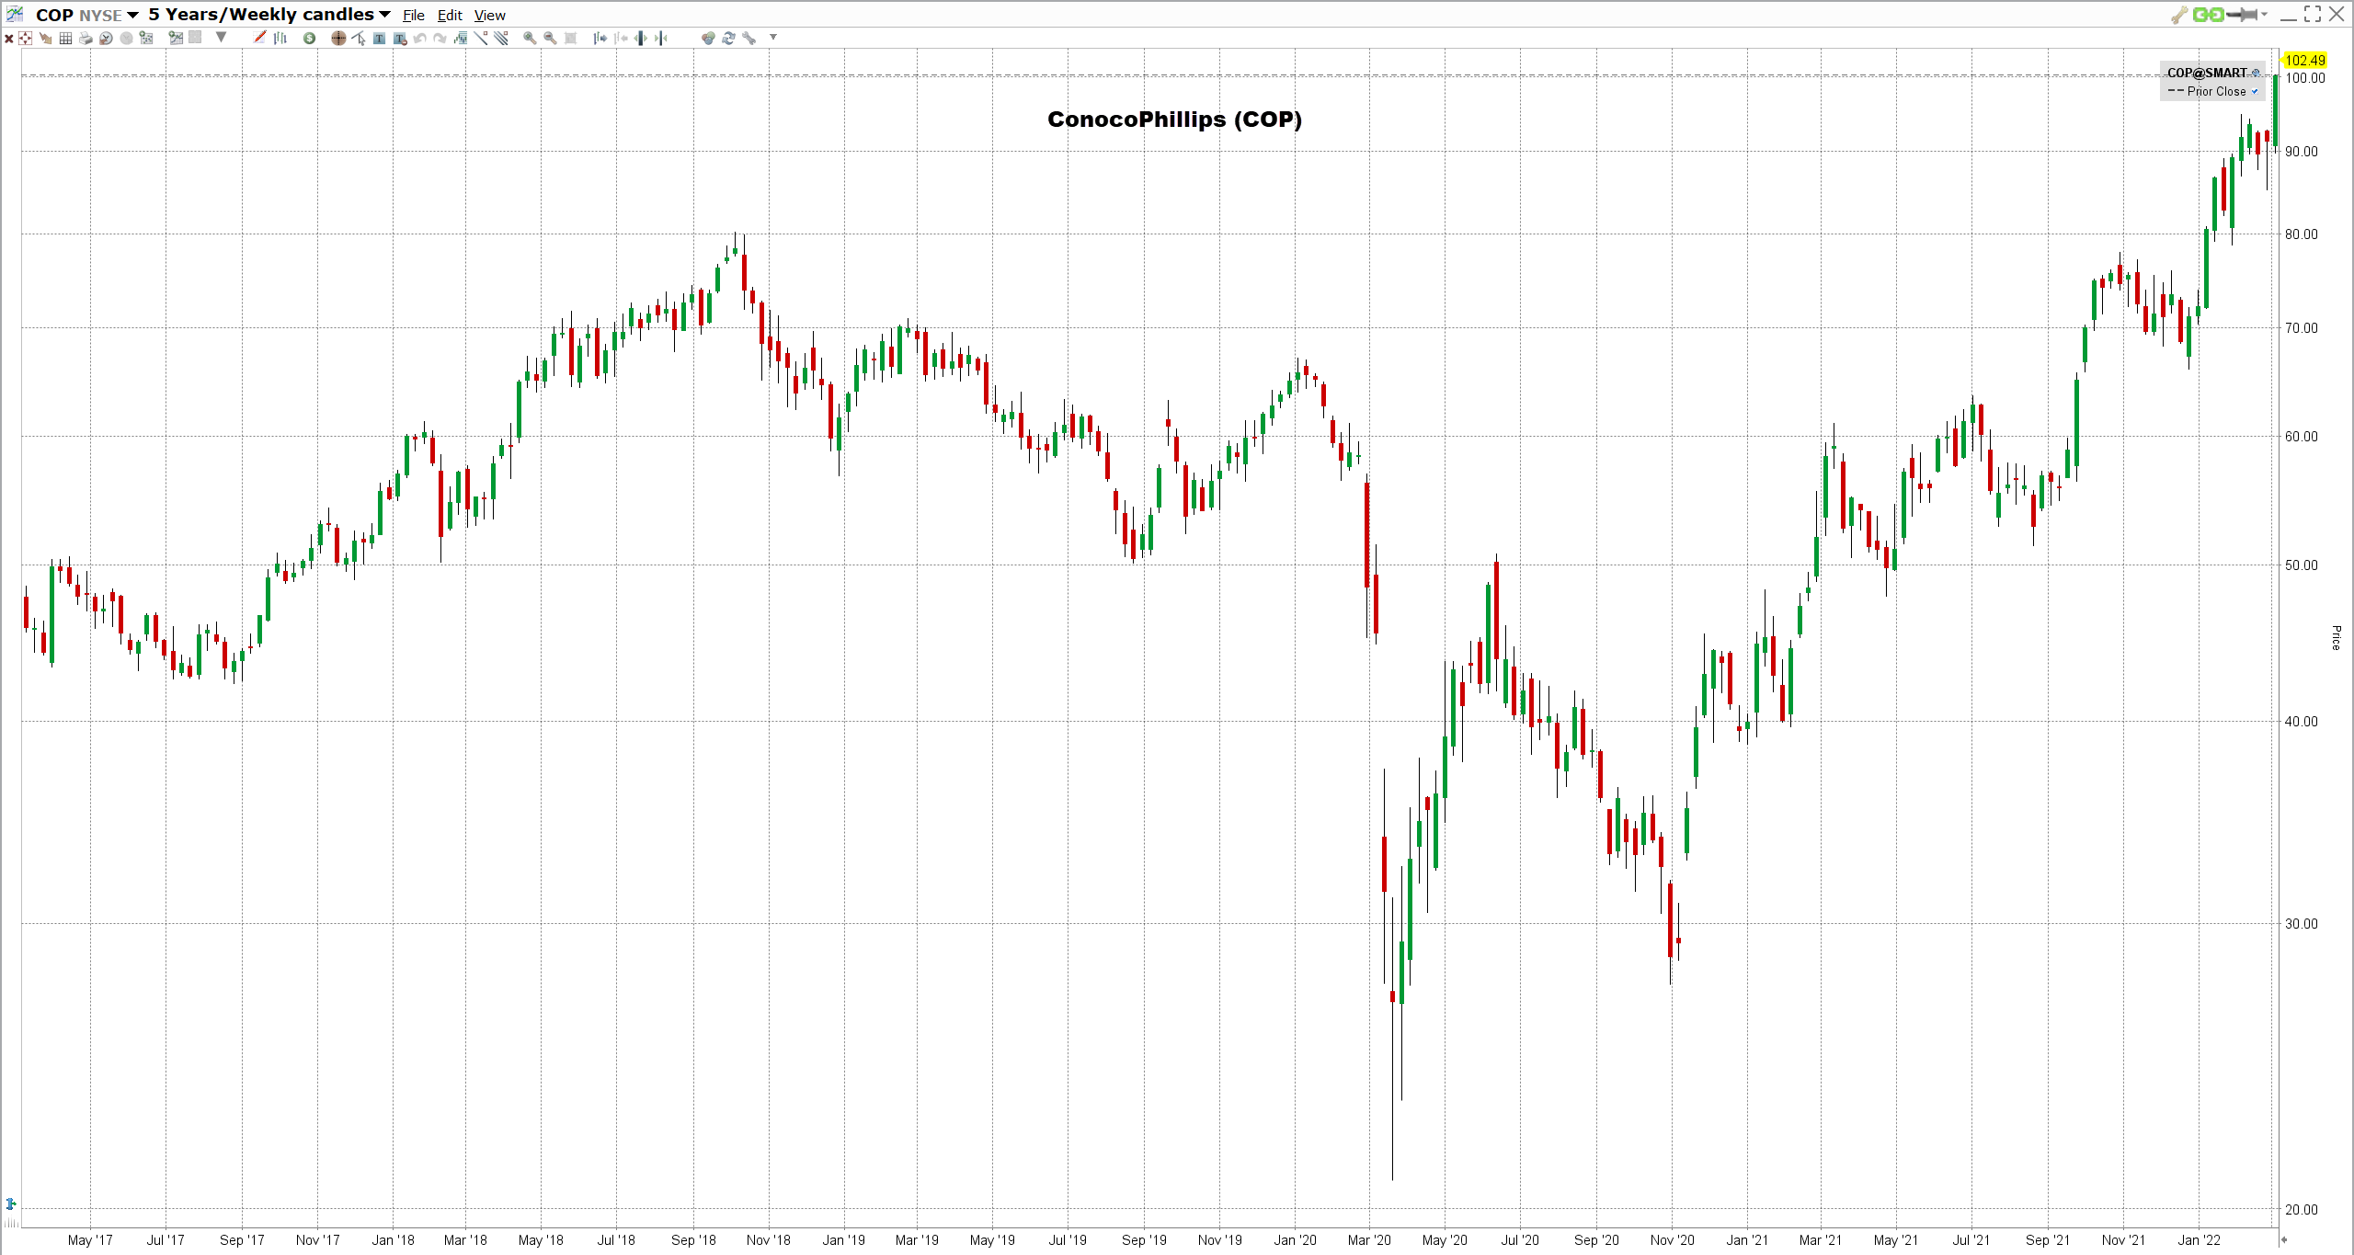
Task: Click the chart app icon in title bar
Action: point(15,14)
